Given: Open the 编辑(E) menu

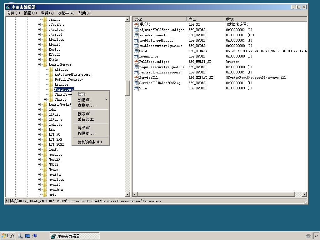Looking at the screenshot, I should pos(30,13).
